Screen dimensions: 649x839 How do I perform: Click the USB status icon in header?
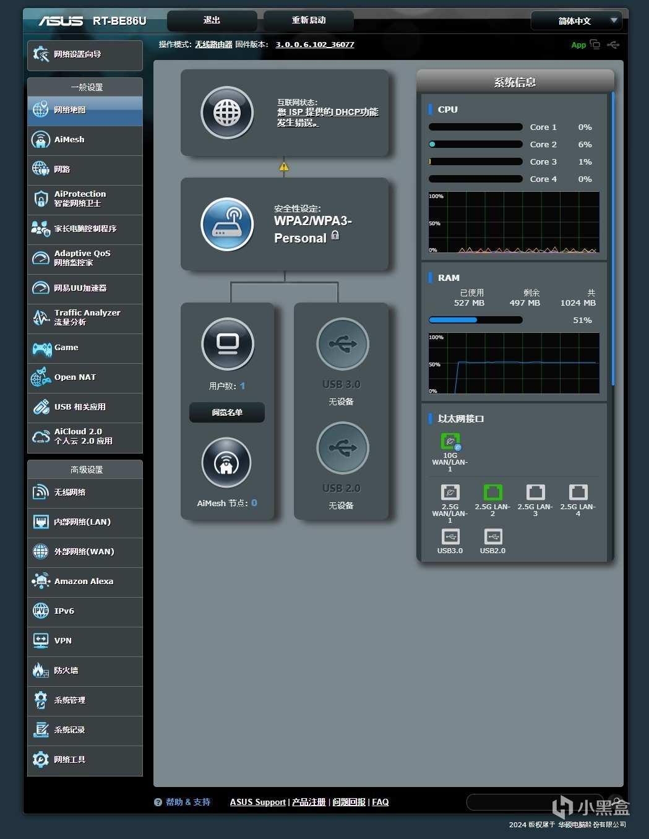(613, 45)
